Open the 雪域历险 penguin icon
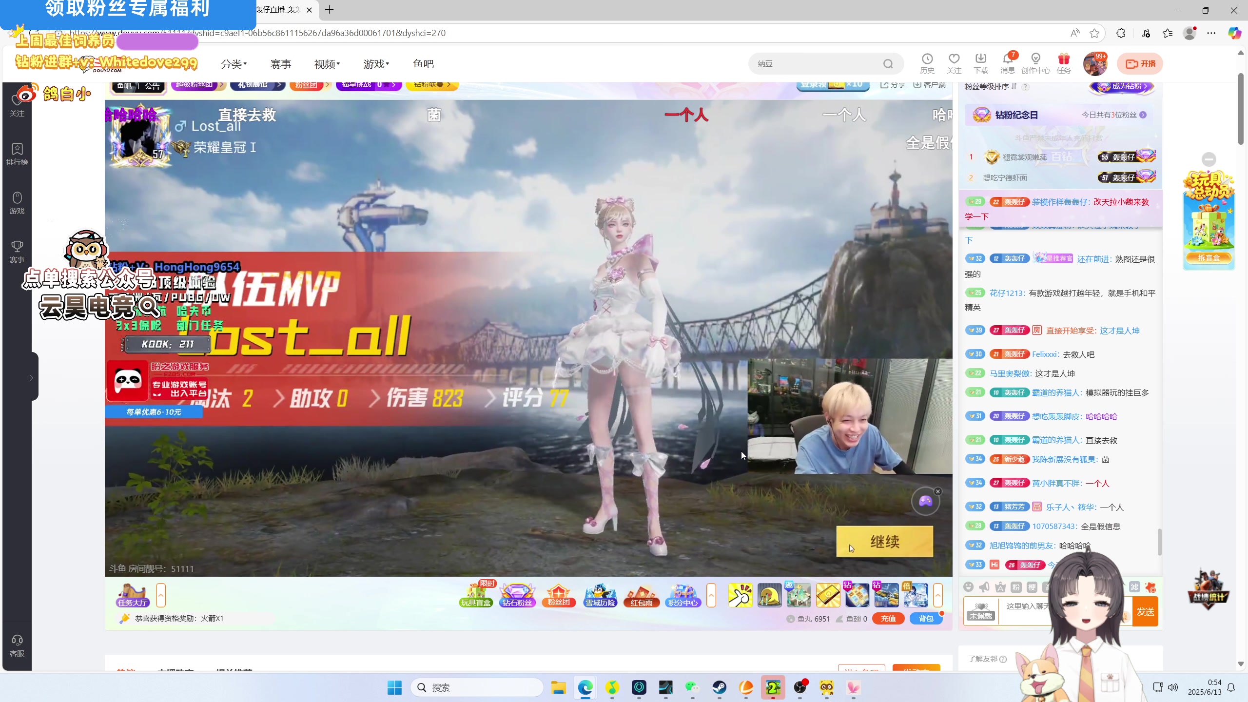This screenshot has width=1248, height=702. pyautogui.click(x=601, y=595)
